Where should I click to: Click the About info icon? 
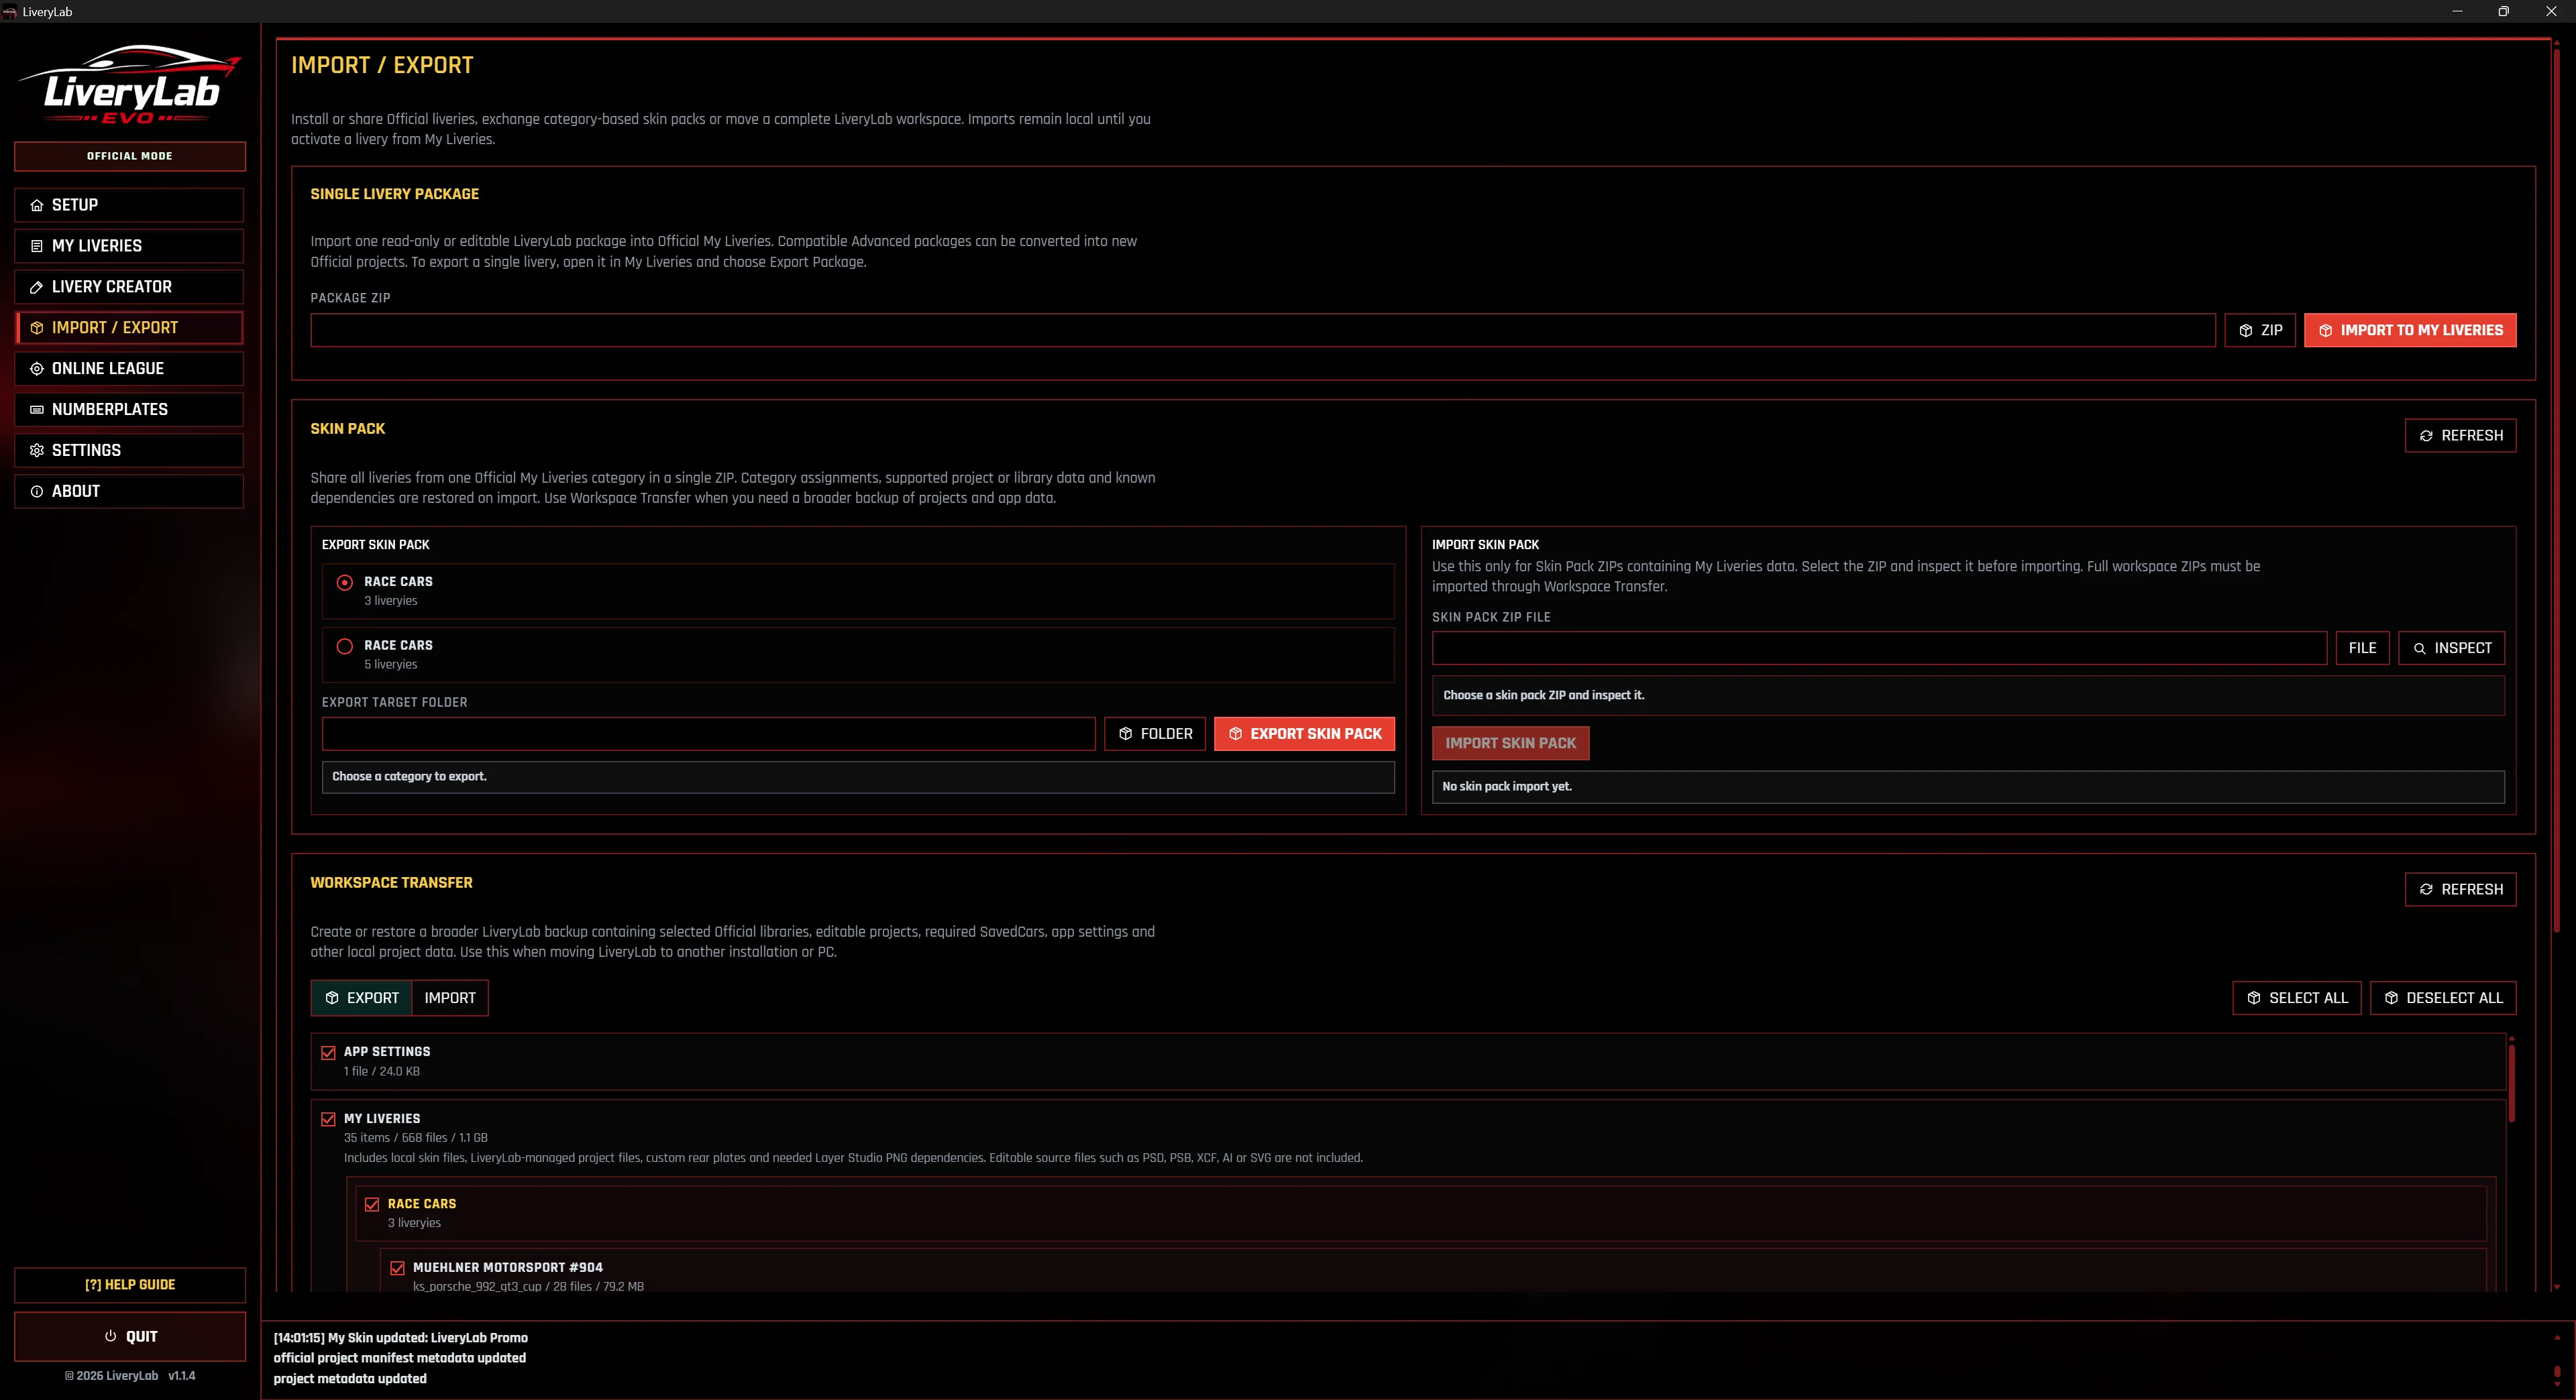tap(37, 491)
